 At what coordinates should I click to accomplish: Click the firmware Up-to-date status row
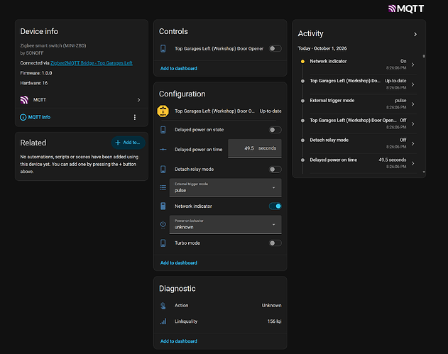220,111
